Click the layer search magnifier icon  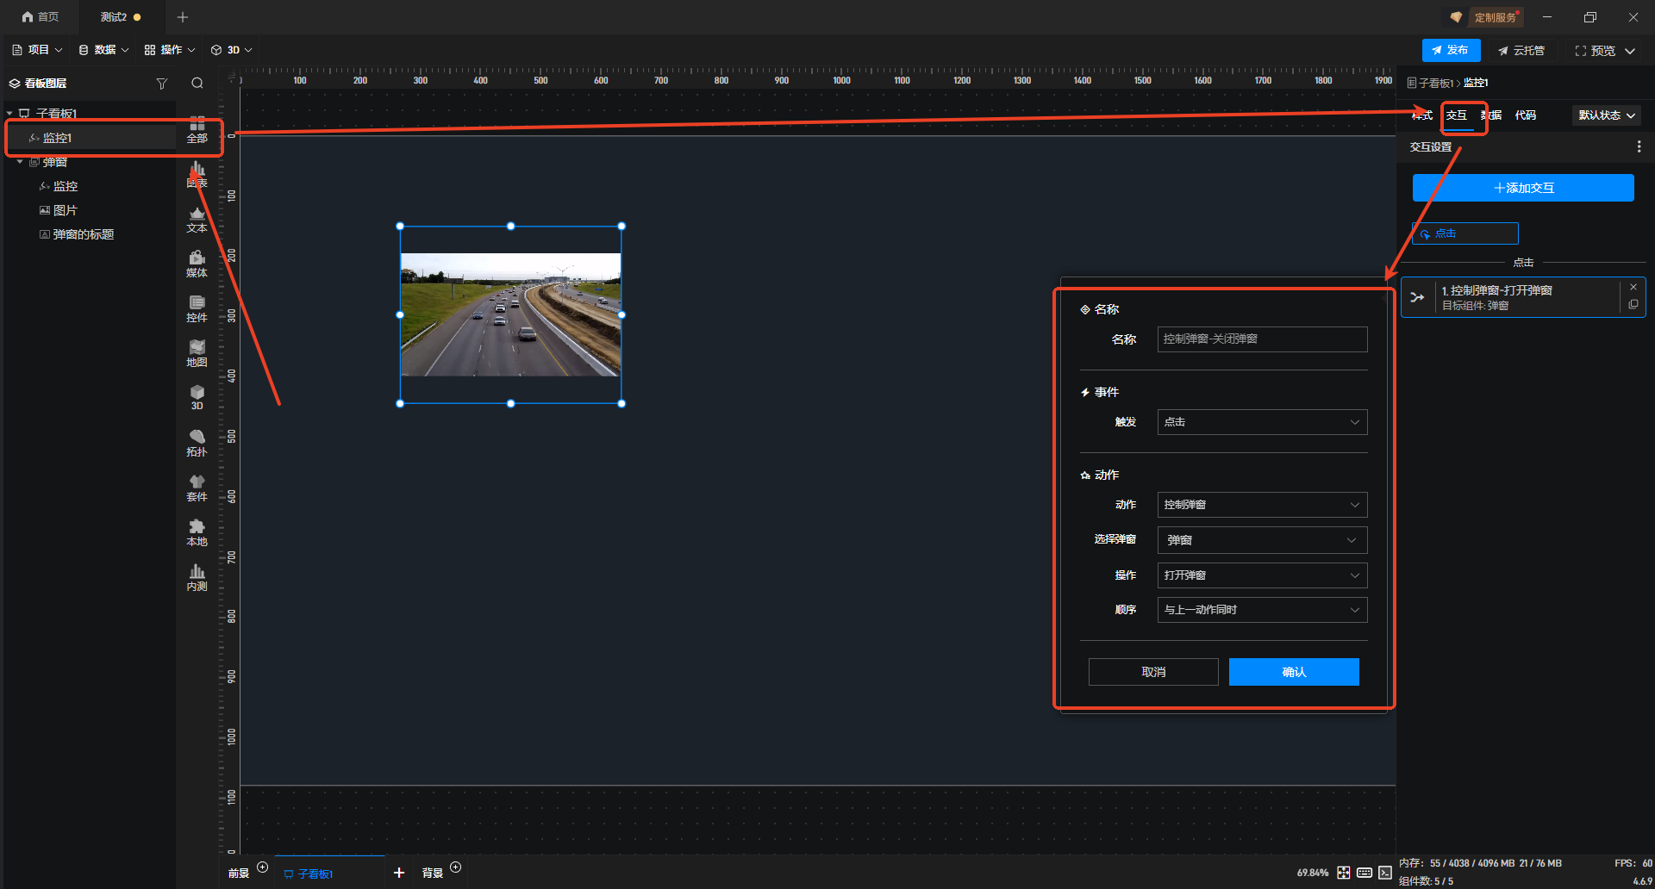pos(197,84)
